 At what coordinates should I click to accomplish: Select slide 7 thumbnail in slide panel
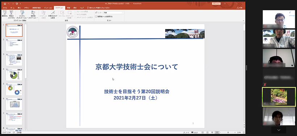(x=14, y=119)
